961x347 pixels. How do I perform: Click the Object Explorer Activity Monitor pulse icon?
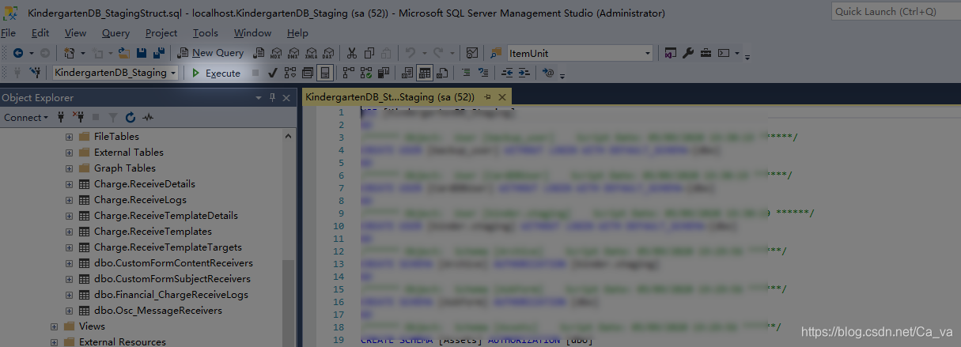pyautogui.click(x=148, y=117)
